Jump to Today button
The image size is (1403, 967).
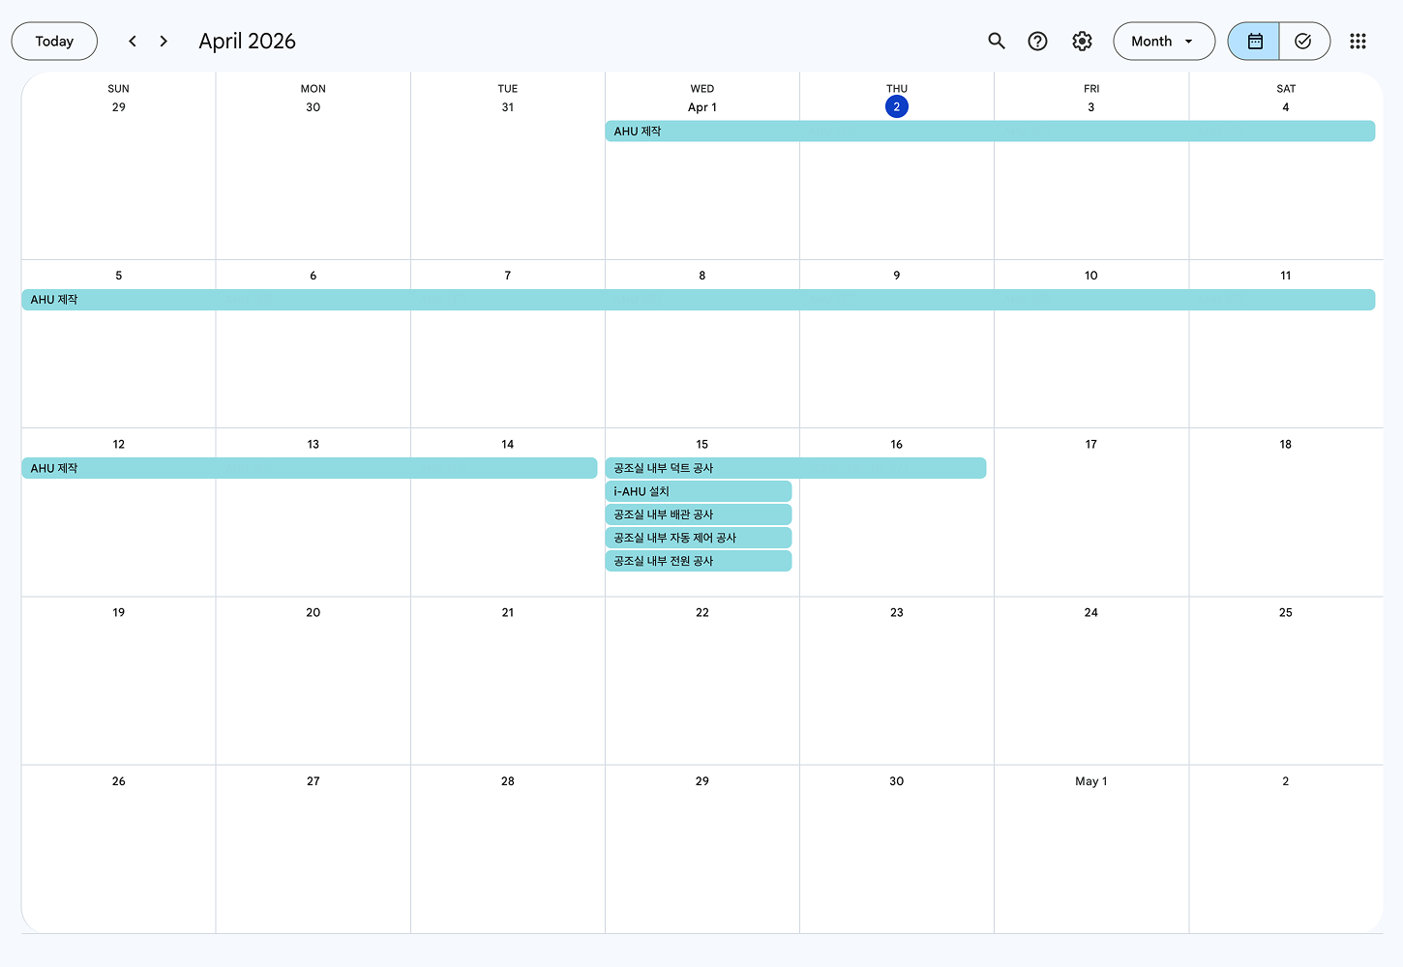click(x=54, y=41)
